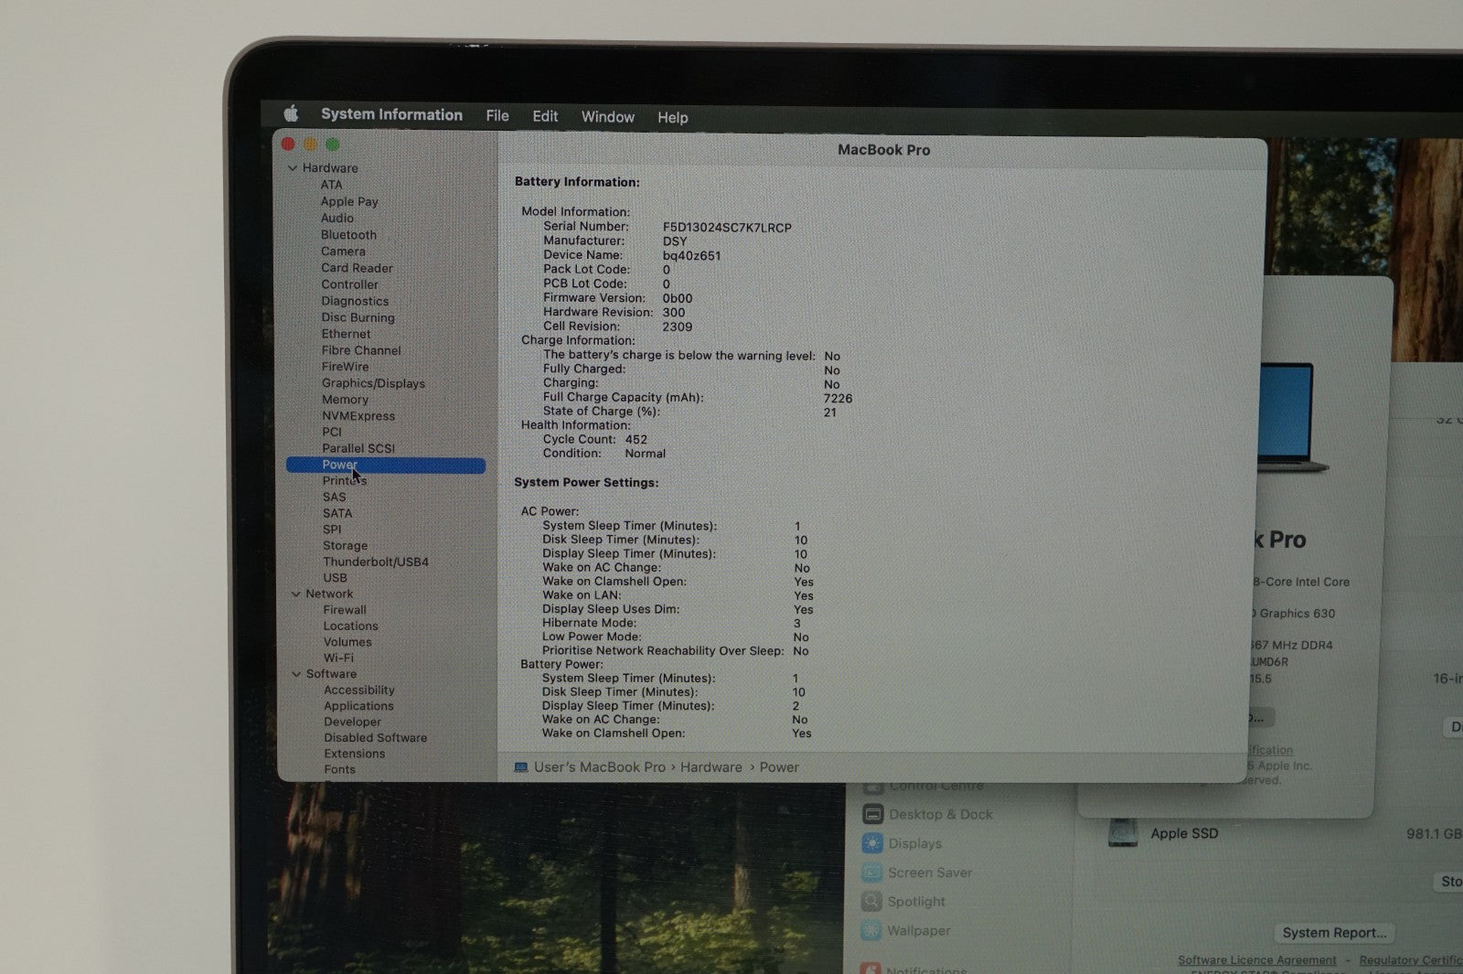The width and height of the screenshot is (1463, 974).
Task: Open the Window menu
Action: click(x=608, y=117)
